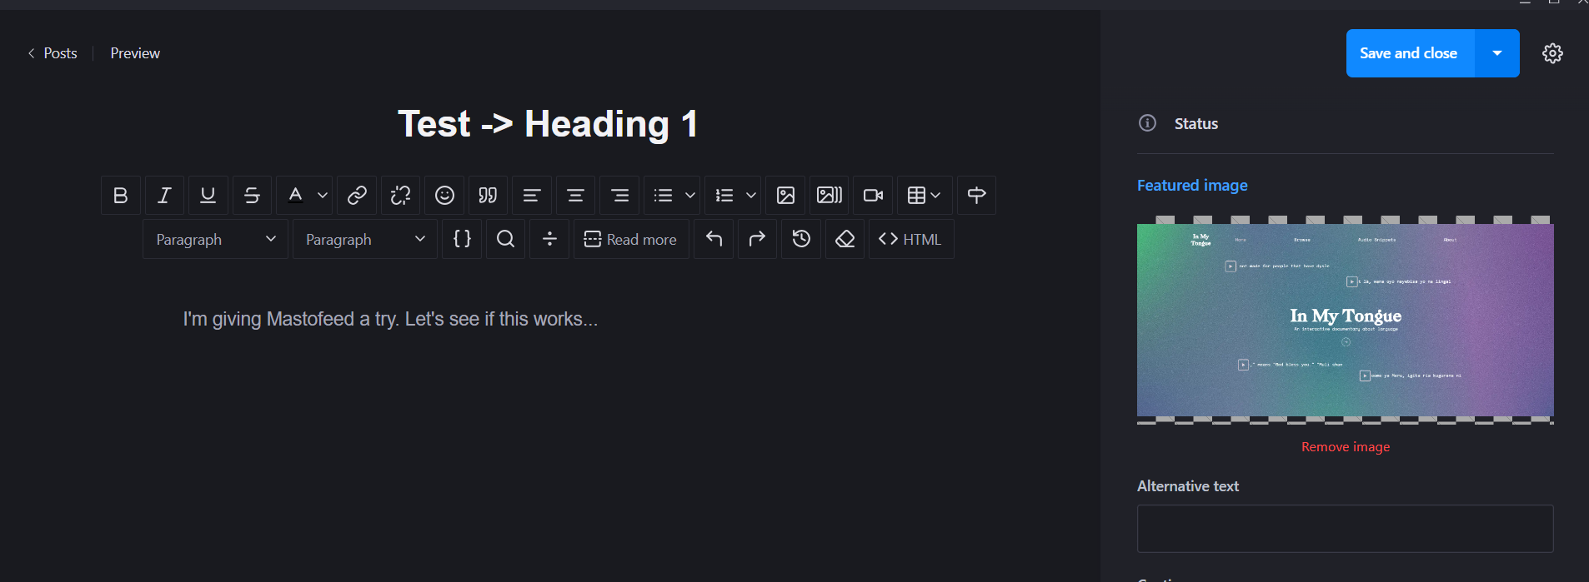
Task: Click the Save and close button
Action: 1408,53
